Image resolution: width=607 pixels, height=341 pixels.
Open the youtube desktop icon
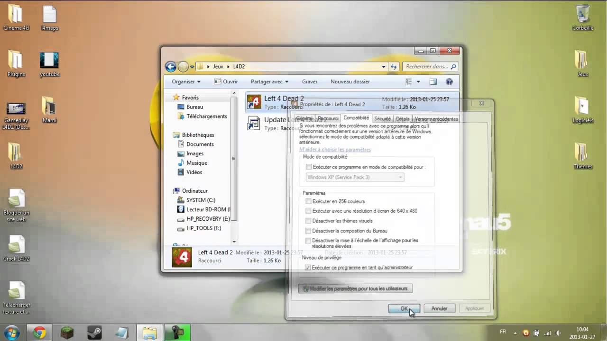[x=49, y=63]
